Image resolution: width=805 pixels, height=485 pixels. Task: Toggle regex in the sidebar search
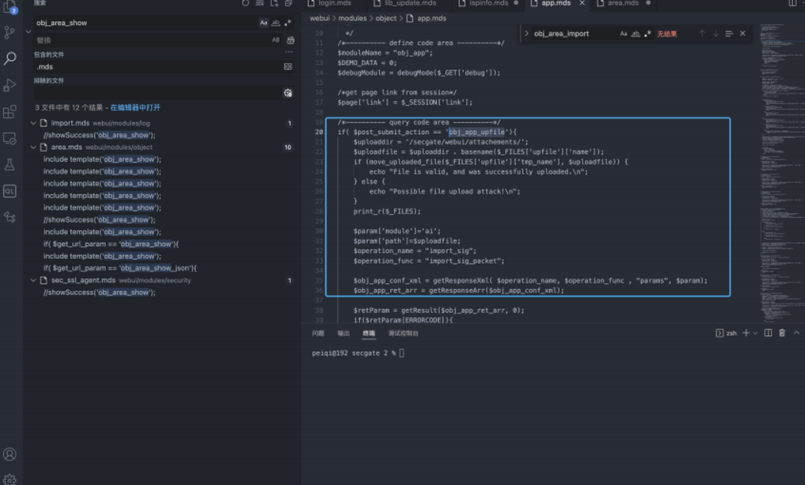[x=288, y=23]
